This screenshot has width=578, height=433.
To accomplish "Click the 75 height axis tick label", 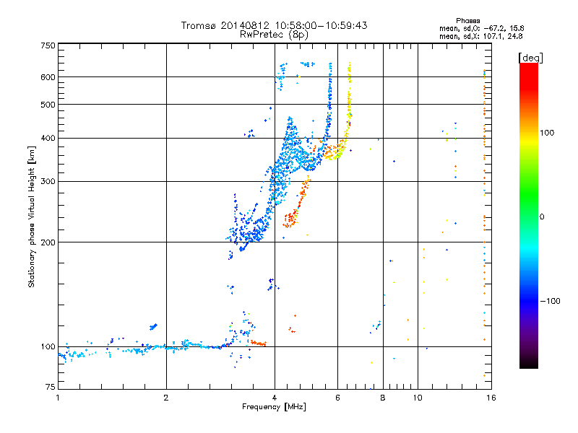I will 51,387.
